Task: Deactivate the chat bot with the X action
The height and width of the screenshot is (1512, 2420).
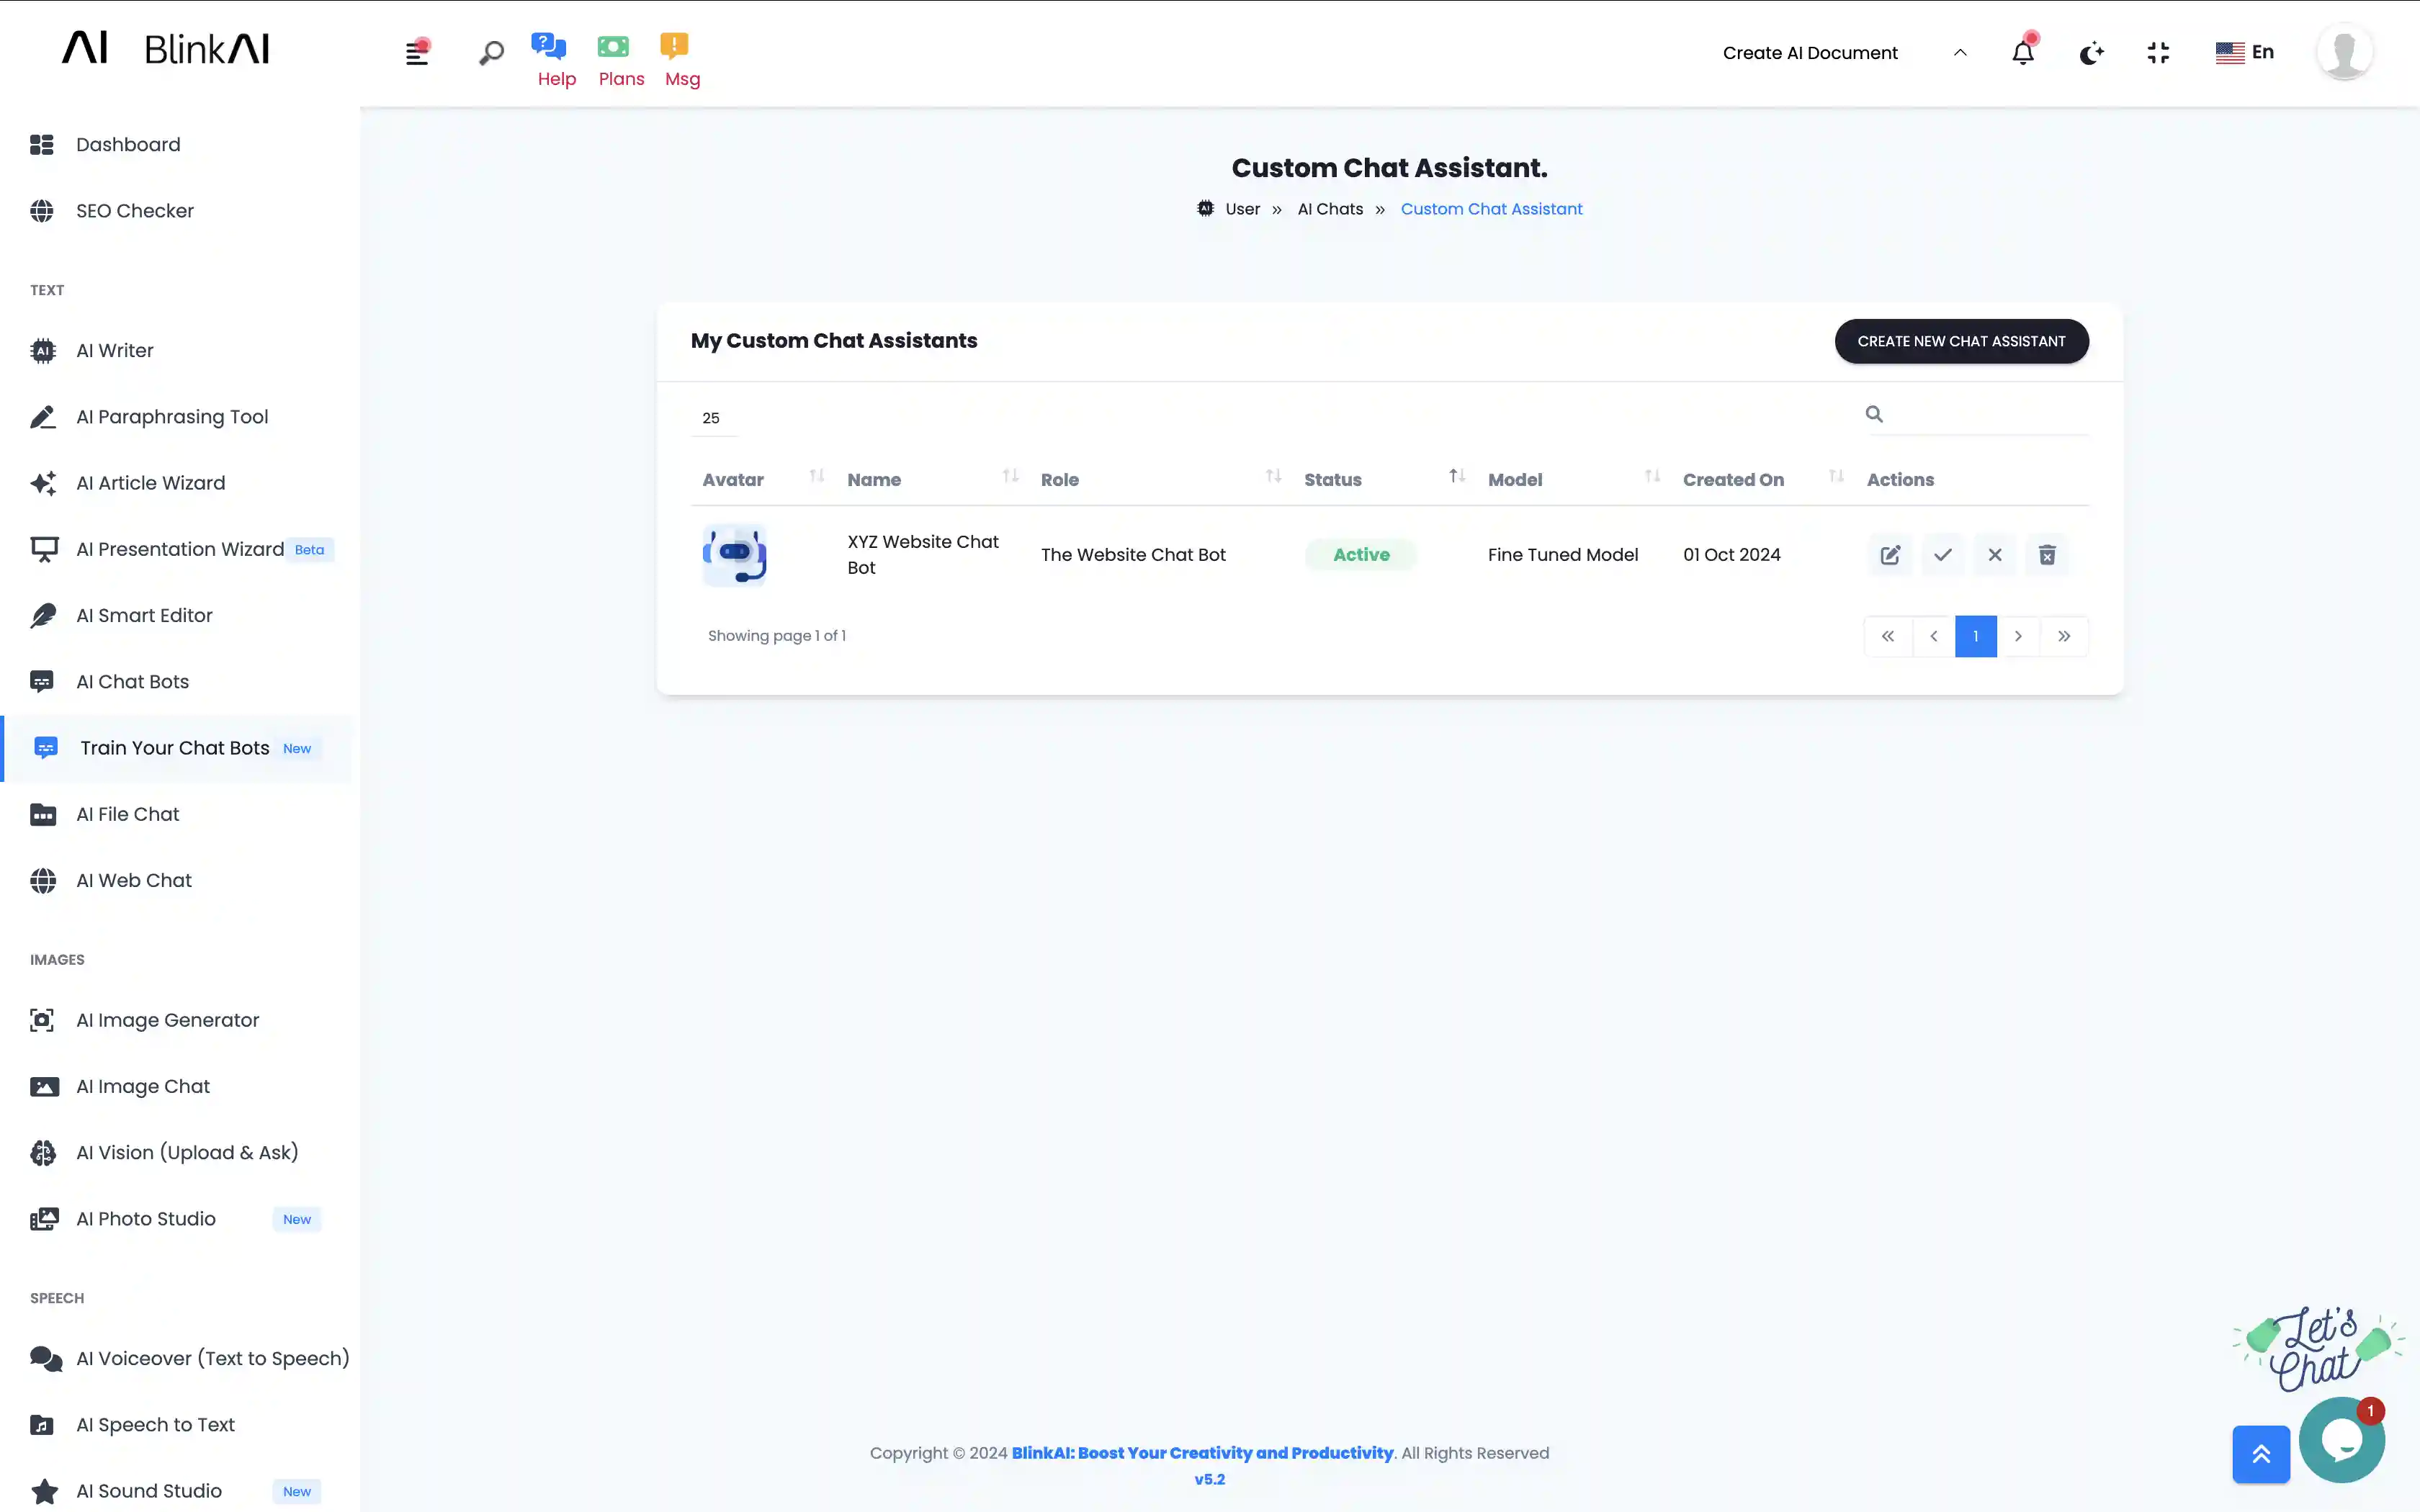Action: tap(1994, 554)
